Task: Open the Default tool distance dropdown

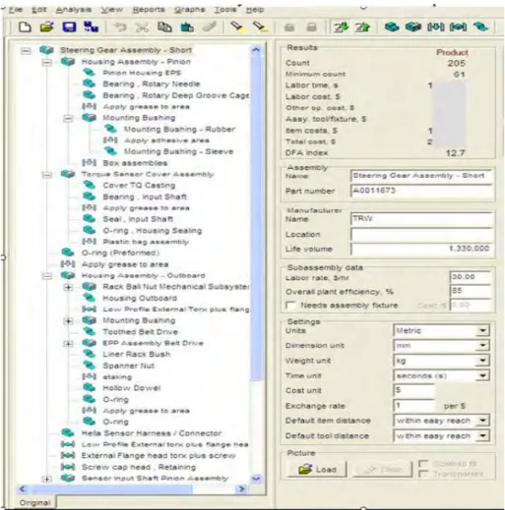Action: tap(482, 435)
